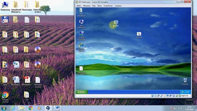Select the Фото folder on host desktop
Viewport: 197px width, 111px height.
click(x=5, y=66)
